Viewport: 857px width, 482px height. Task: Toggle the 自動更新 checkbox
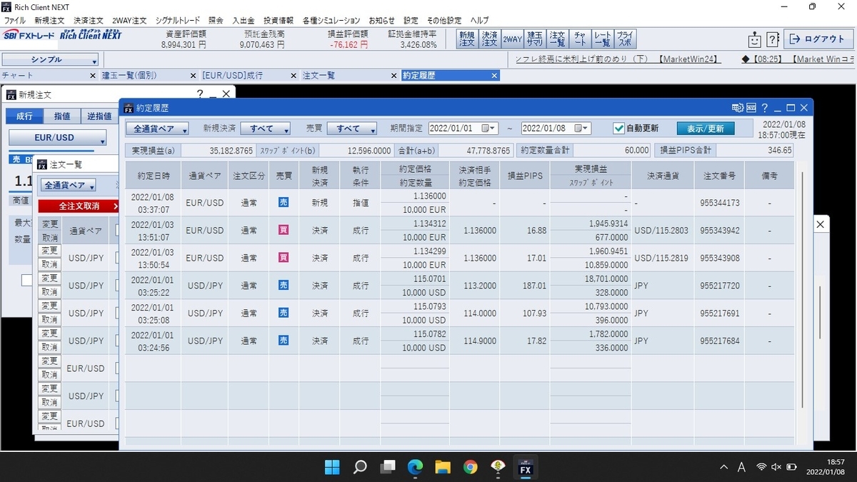[619, 129]
